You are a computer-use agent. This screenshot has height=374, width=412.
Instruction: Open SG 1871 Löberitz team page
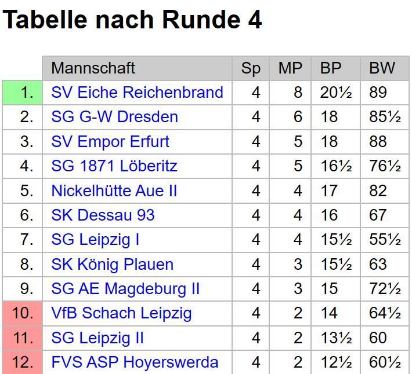click(114, 166)
